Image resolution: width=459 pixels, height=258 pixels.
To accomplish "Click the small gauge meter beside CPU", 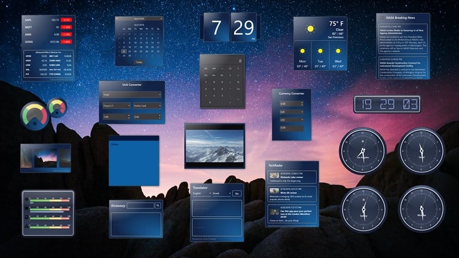I will coord(58,107).
